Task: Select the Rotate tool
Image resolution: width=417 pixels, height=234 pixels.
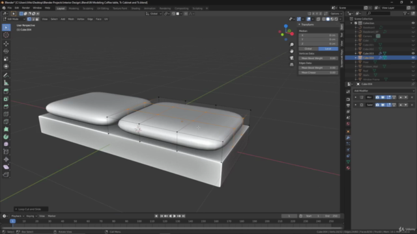Action: point(6,51)
